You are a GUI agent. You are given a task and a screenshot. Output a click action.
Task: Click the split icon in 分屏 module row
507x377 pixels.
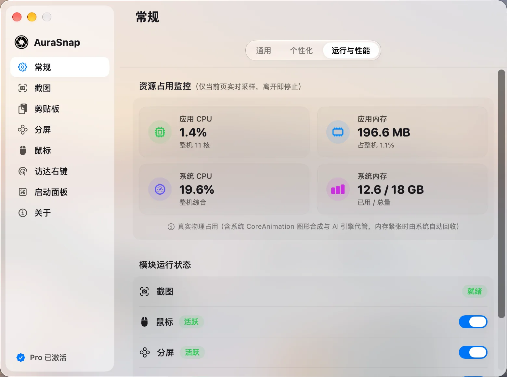pyautogui.click(x=145, y=352)
